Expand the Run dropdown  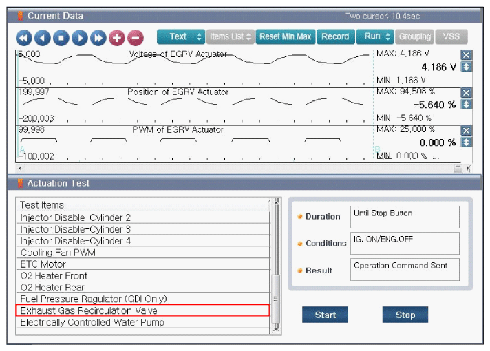pyautogui.click(x=375, y=36)
